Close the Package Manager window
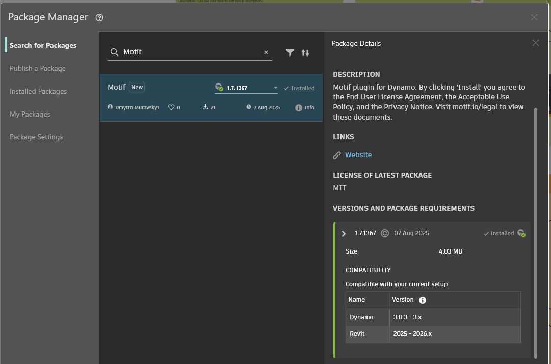The width and height of the screenshot is (551, 364). coord(534,17)
